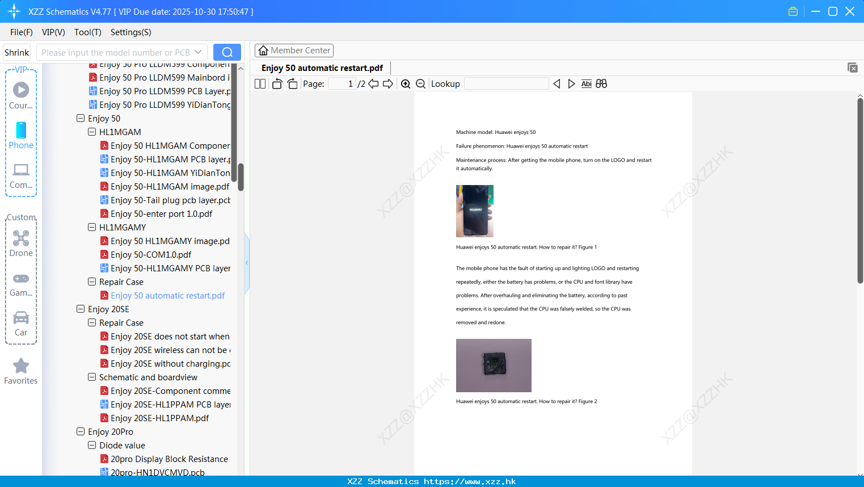The width and height of the screenshot is (864, 487).
Task: Find next lookup match triangle
Action: point(571,83)
